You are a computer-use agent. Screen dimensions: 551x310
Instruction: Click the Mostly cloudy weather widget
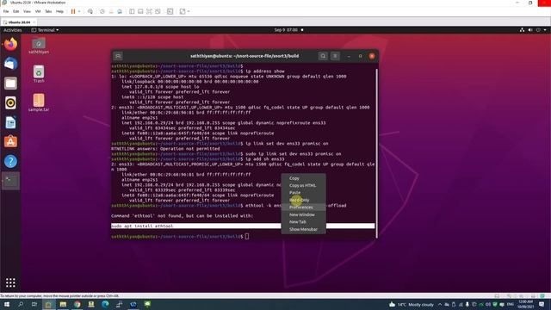[412, 304]
